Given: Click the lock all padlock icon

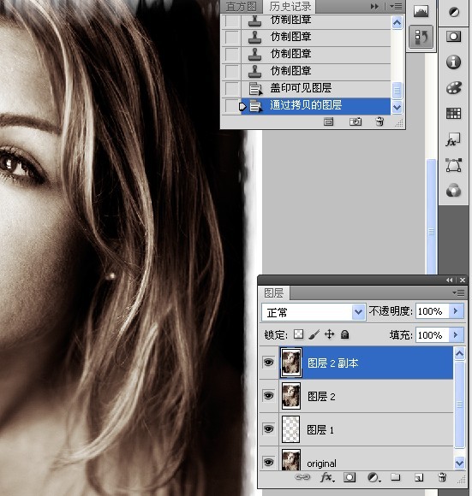Looking at the screenshot, I should (x=344, y=334).
